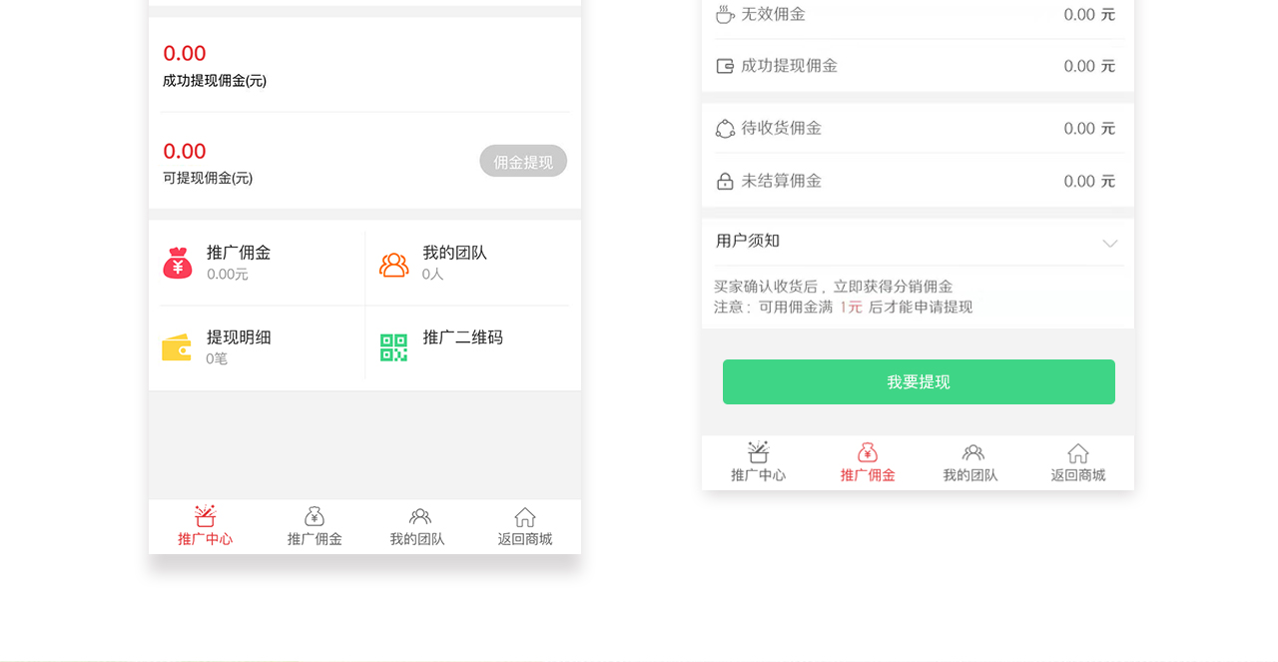
Task: Switch to 返回商城 tab in right screen
Action: click(x=1078, y=463)
